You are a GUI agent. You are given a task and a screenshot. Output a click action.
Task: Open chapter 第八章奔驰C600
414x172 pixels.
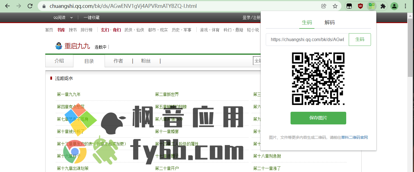click(x=169, y=119)
